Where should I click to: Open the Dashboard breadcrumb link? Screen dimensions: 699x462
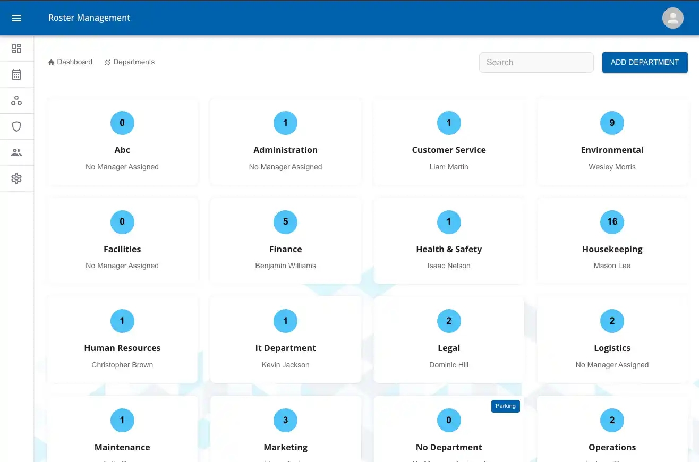(x=74, y=62)
